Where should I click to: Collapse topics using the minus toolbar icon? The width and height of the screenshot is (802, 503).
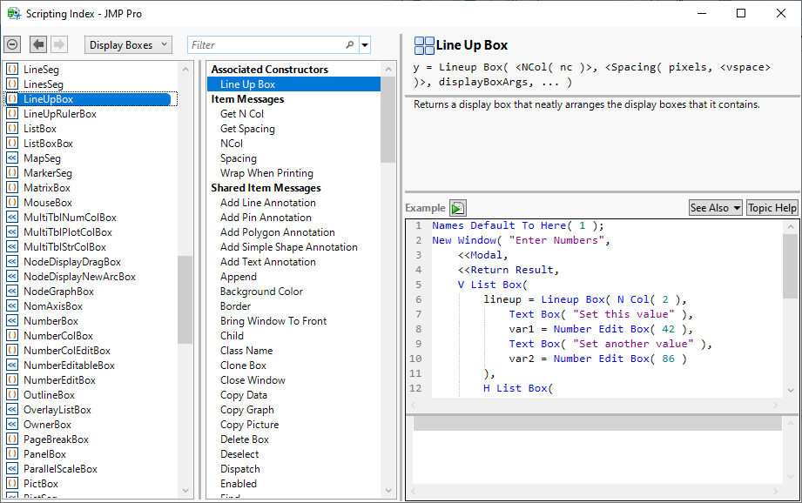click(x=12, y=44)
